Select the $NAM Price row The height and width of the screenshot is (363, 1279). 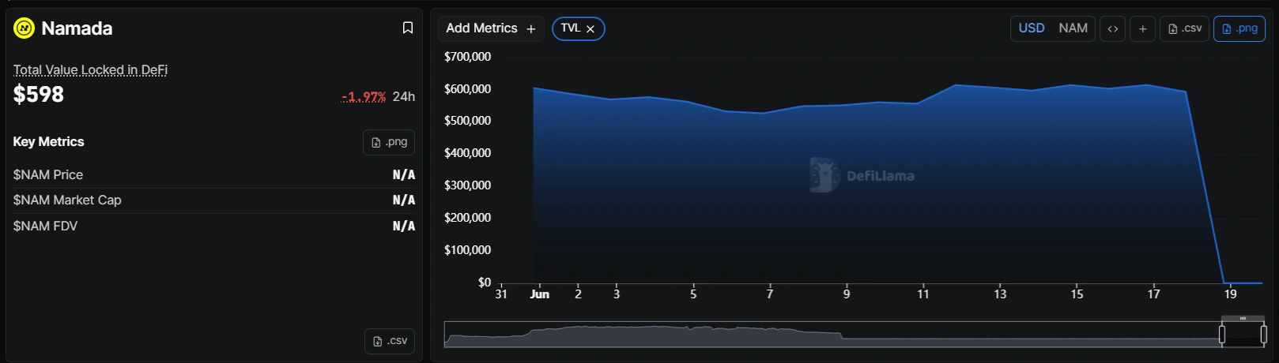[x=213, y=175]
